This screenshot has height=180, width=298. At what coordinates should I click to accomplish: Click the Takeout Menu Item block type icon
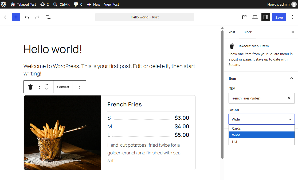(30, 87)
